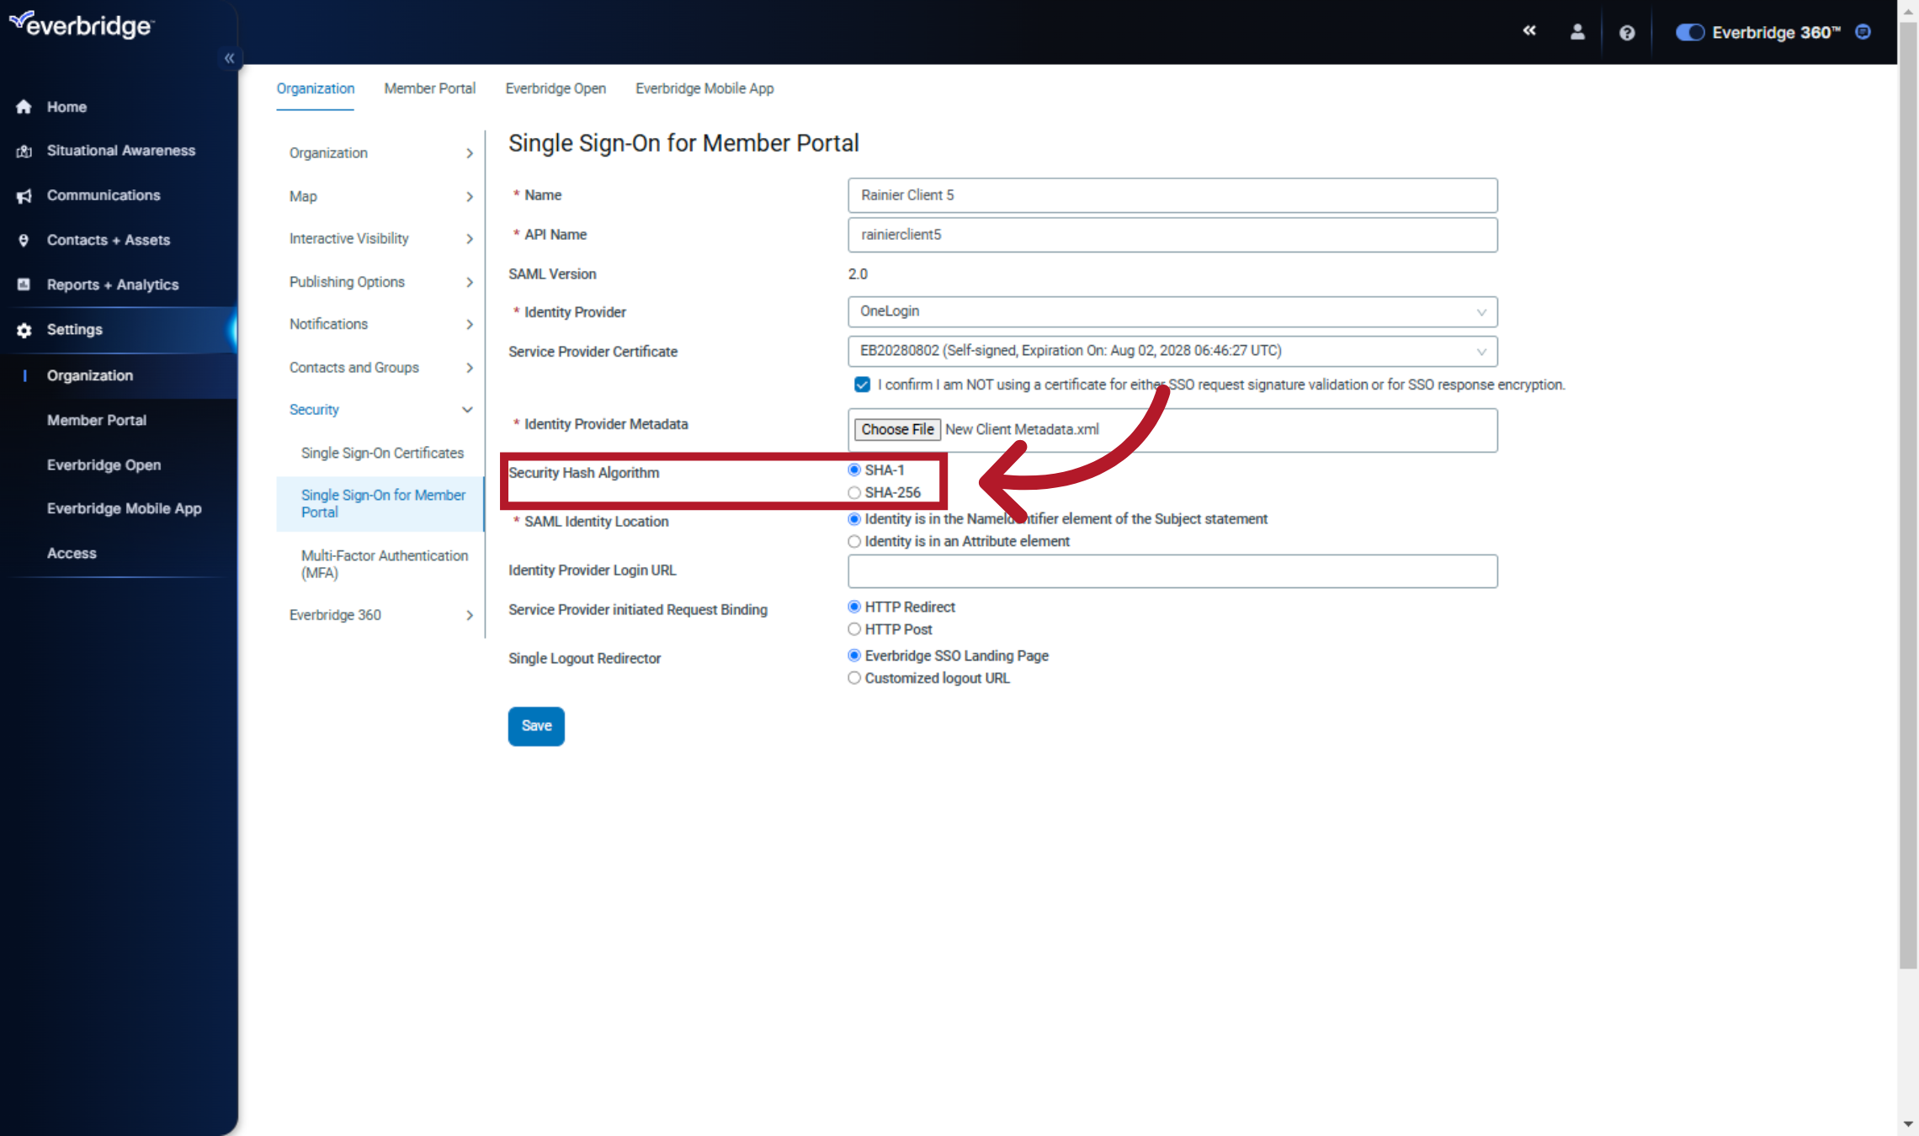Open the Communications section
This screenshot has width=1919, height=1136.
(x=104, y=194)
